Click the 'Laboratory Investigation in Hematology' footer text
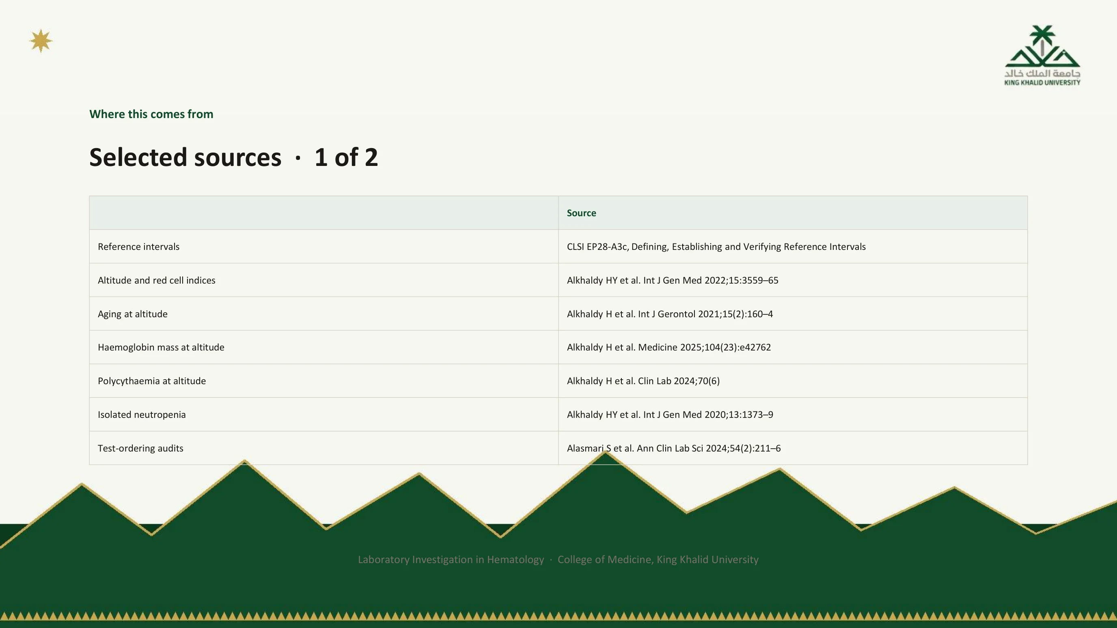The height and width of the screenshot is (628, 1117). click(451, 559)
